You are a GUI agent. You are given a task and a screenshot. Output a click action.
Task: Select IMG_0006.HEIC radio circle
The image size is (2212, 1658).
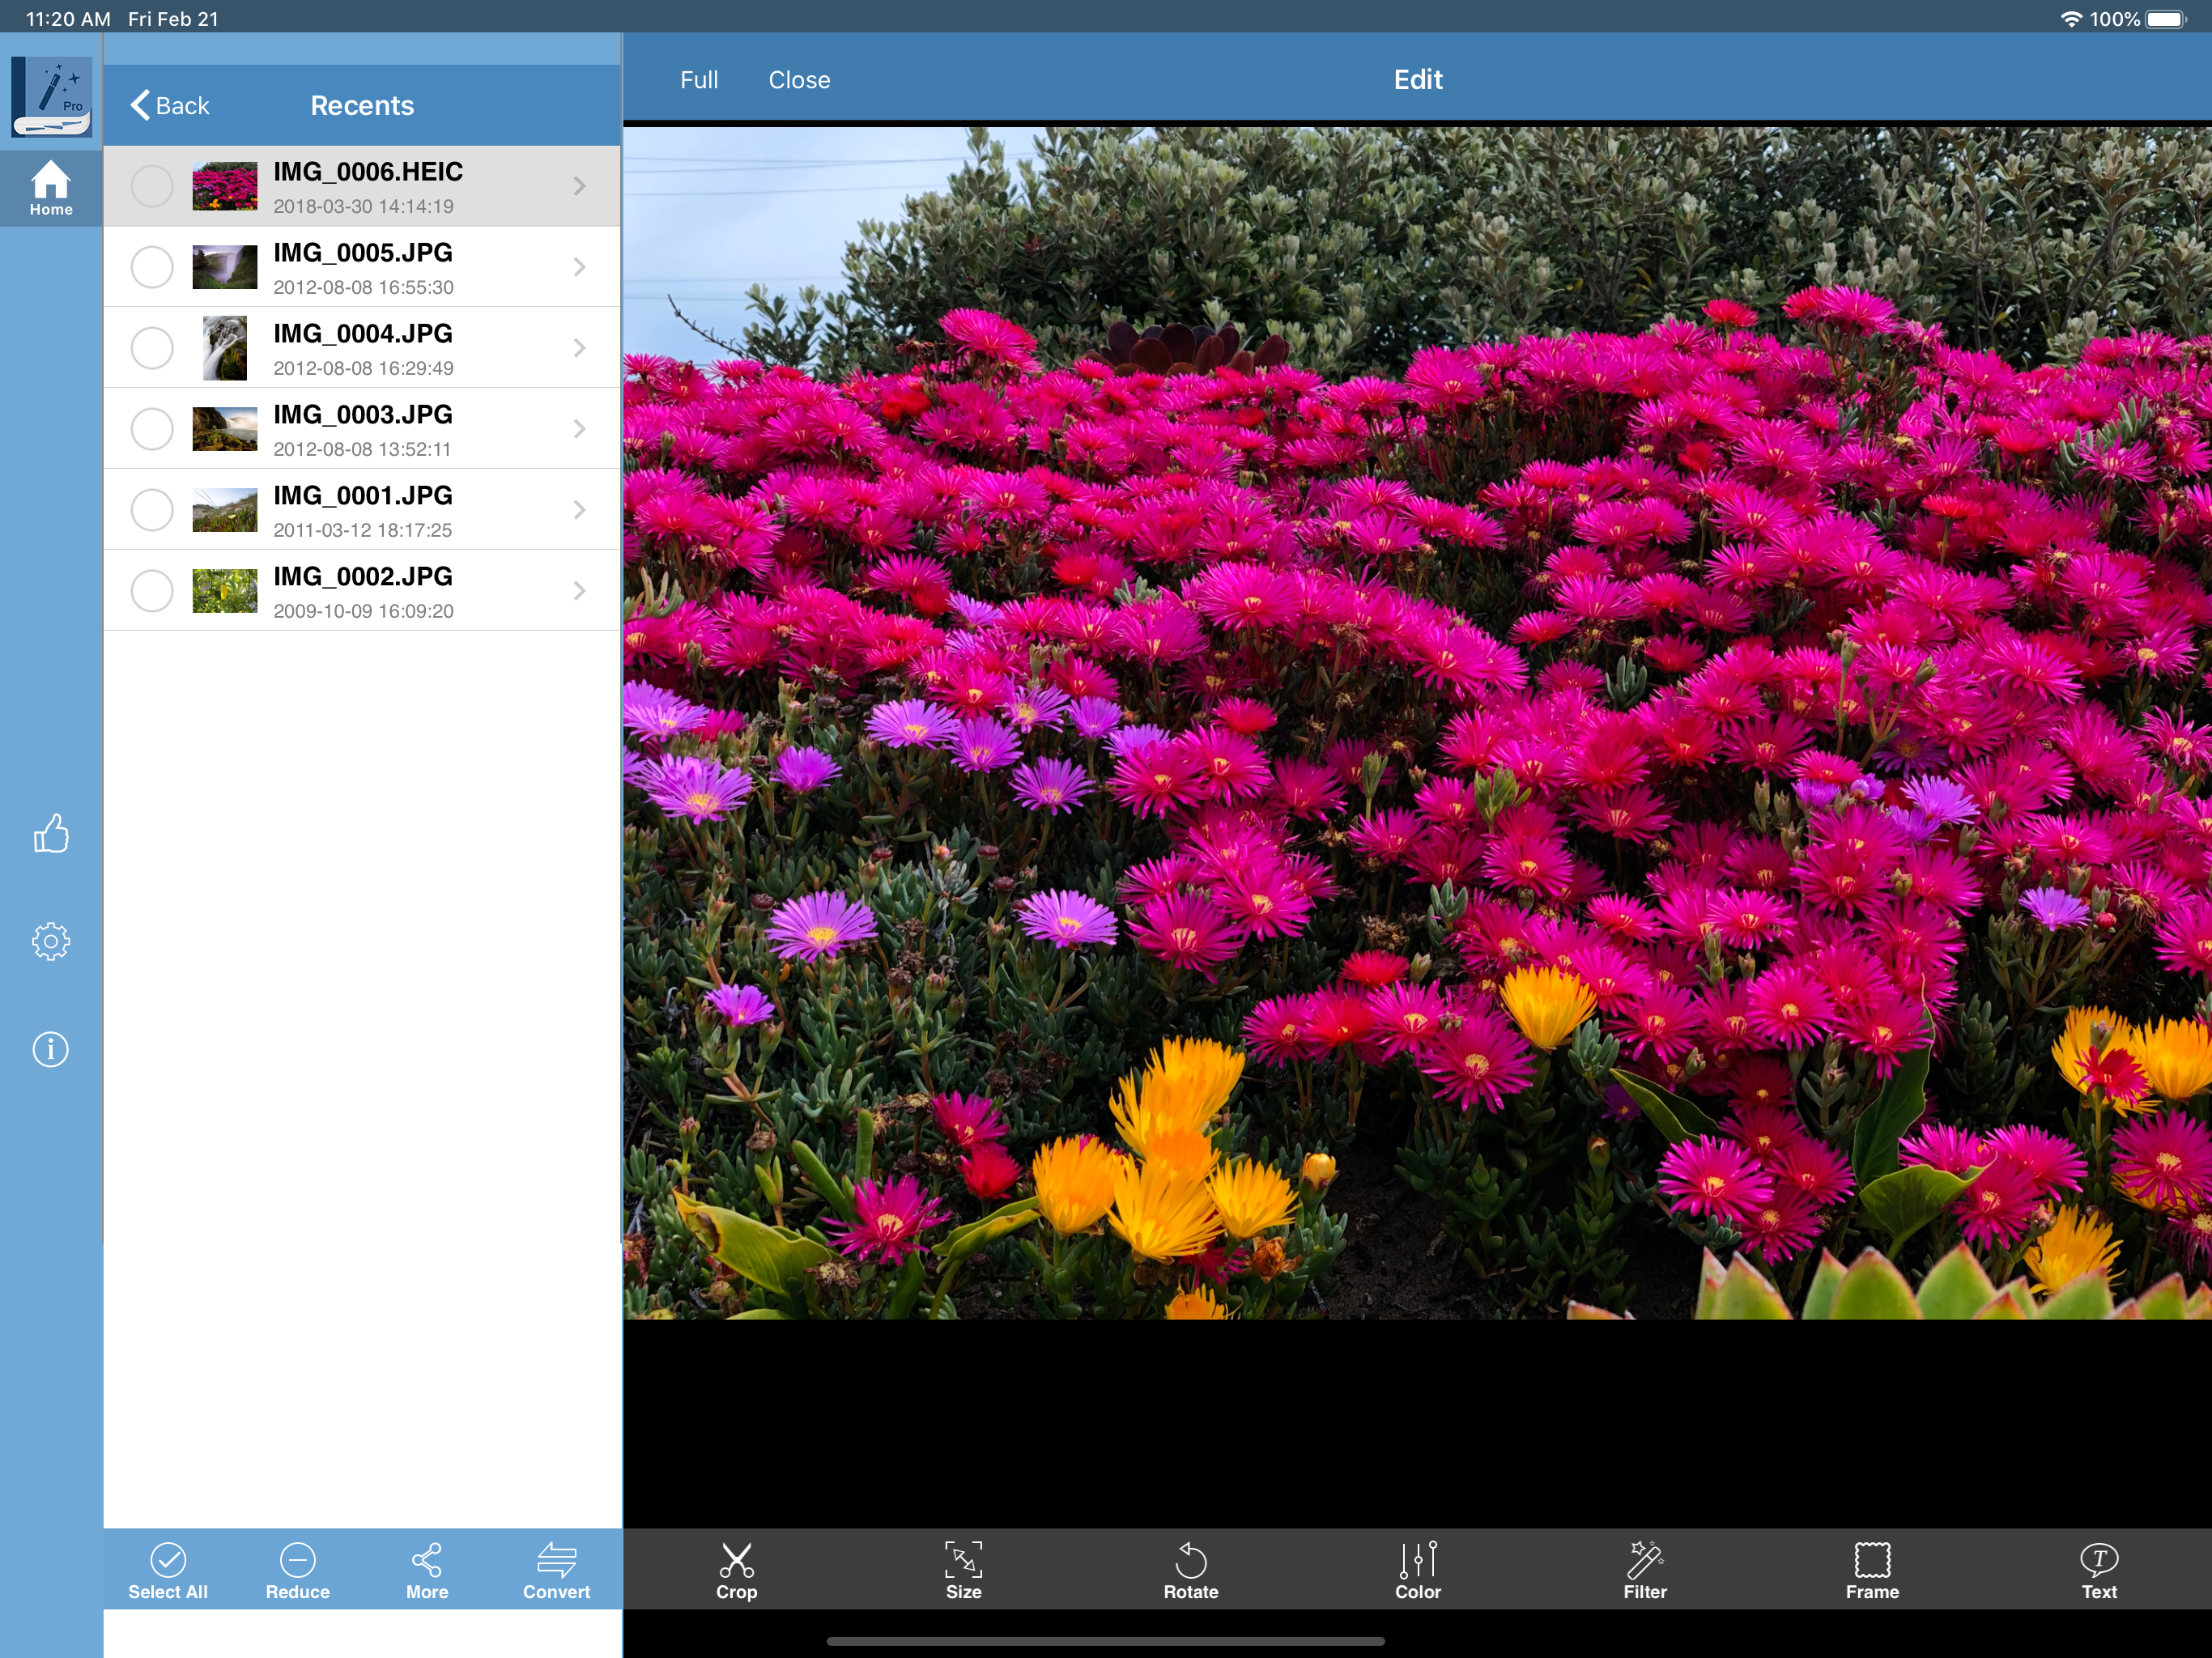tap(152, 186)
